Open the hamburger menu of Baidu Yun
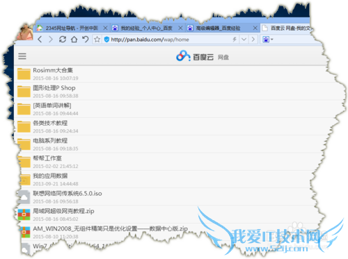The image size is (348, 259). pyautogui.click(x=22, y=56)
